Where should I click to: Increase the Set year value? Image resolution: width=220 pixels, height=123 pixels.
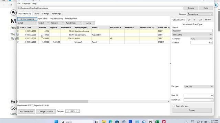click(78, 111)
